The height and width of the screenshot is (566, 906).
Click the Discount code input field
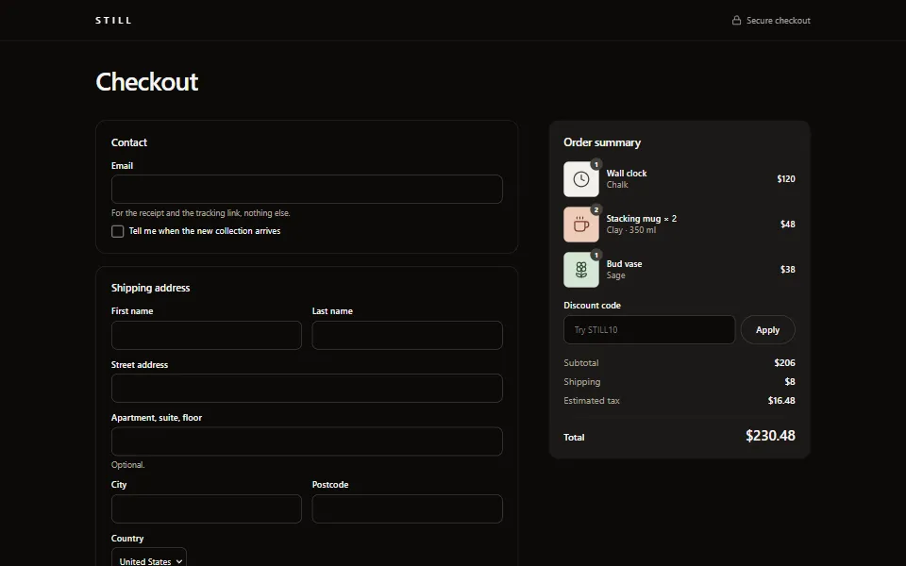[x=649, y=330]
